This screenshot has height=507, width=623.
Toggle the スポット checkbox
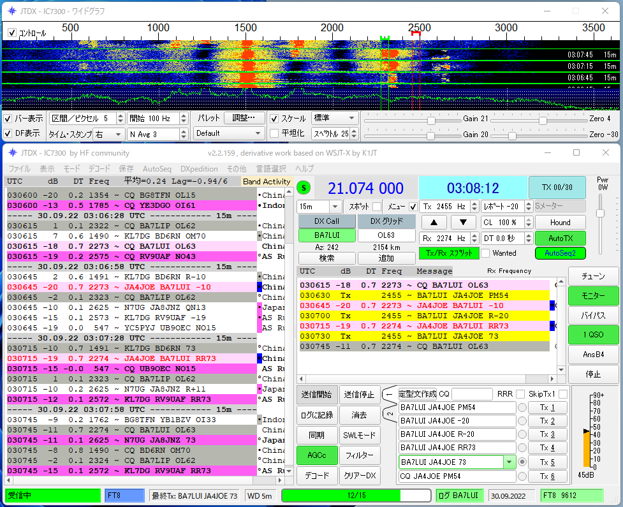[x=377, y=207]
